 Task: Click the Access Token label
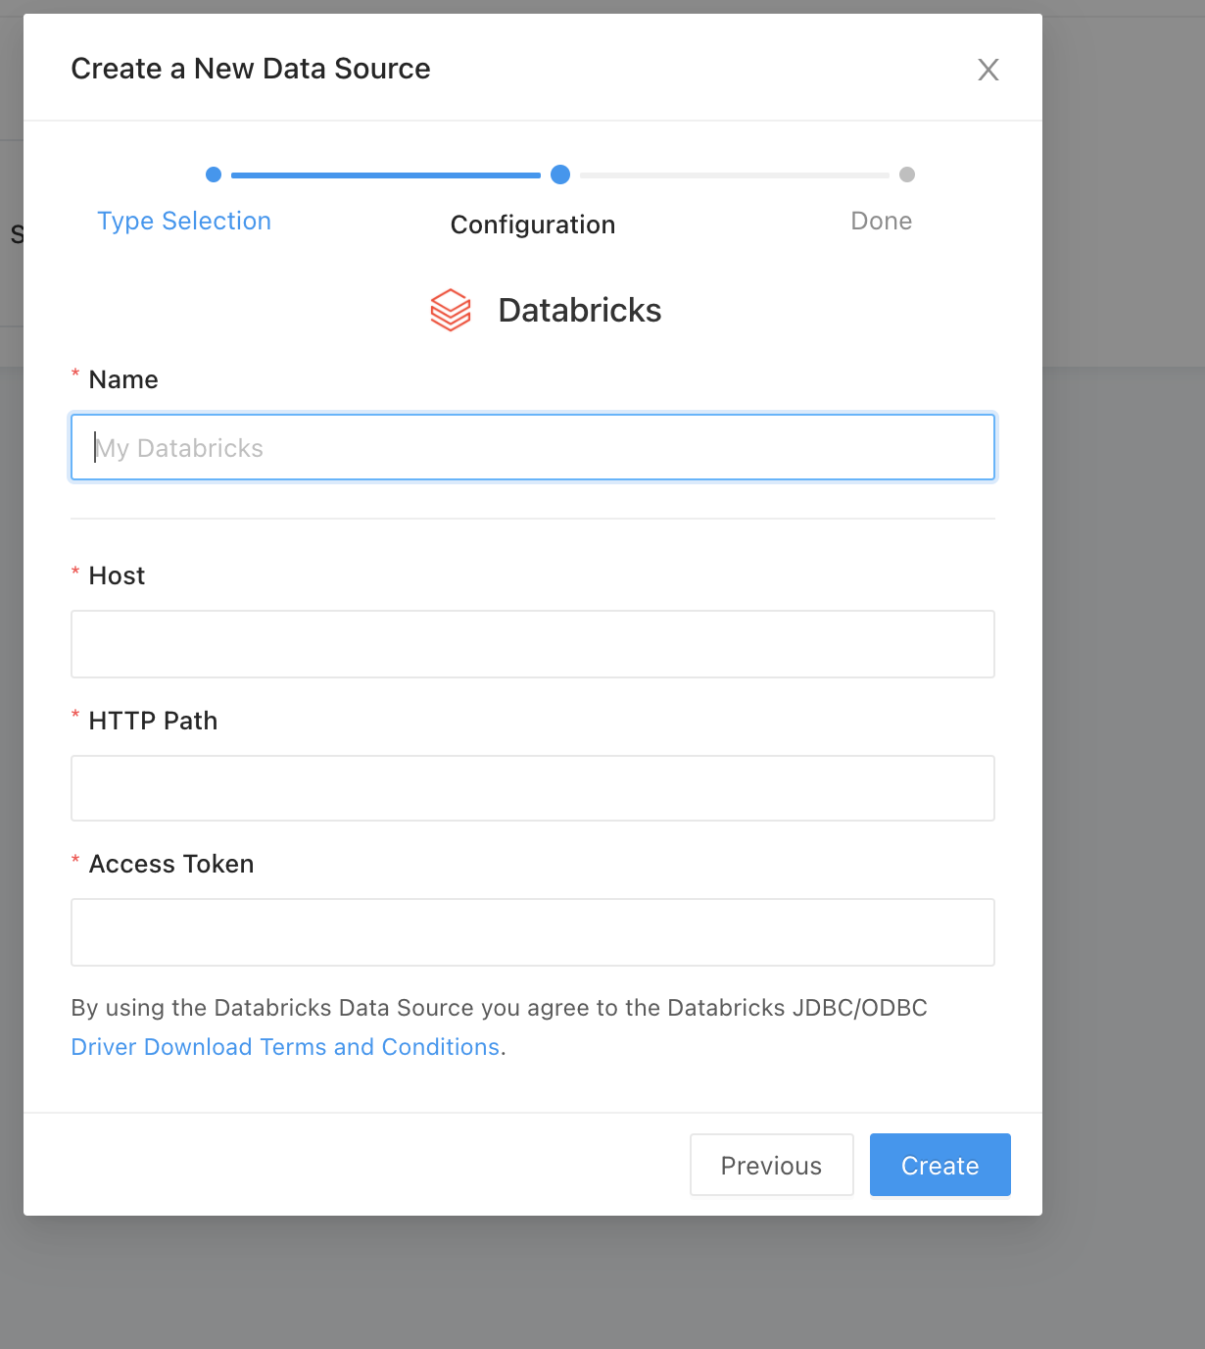[x=171, y=864]
